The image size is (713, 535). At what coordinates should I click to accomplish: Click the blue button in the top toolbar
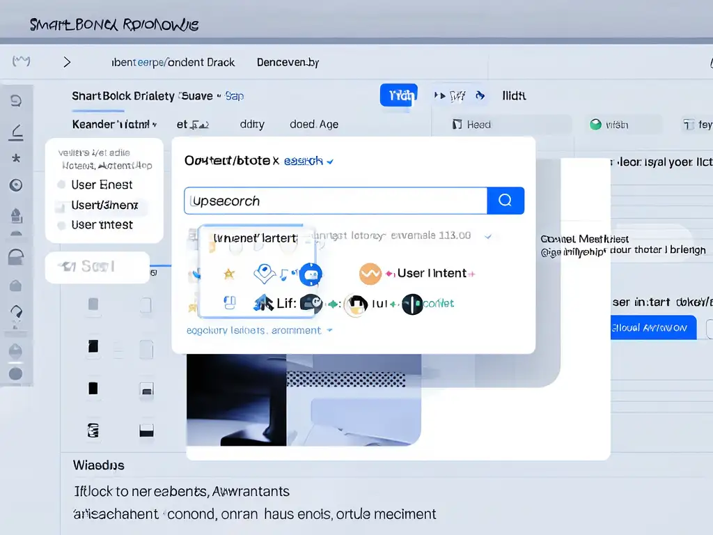pos(399,95)
